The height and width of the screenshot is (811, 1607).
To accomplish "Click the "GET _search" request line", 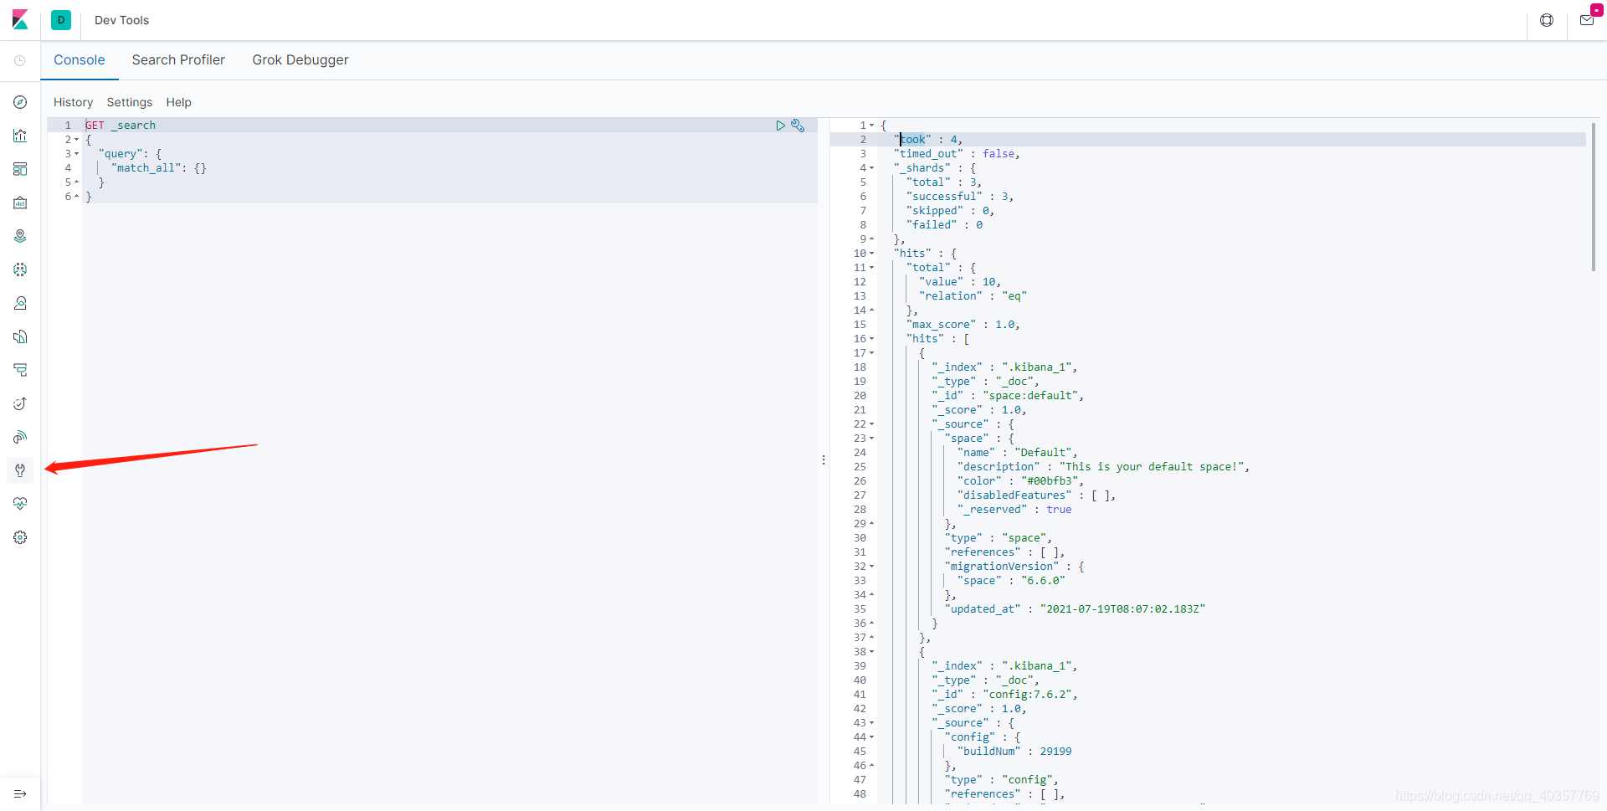I will (121, 126).
